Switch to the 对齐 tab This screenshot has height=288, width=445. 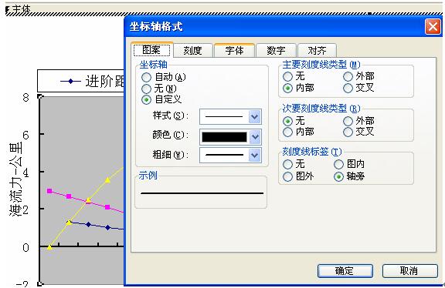pyautogui.click(x=318, y=51)
